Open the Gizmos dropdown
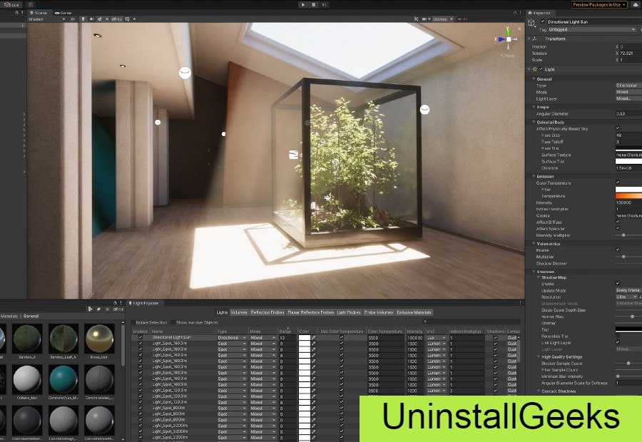This screenshot has width=642, height=442. 442,19
